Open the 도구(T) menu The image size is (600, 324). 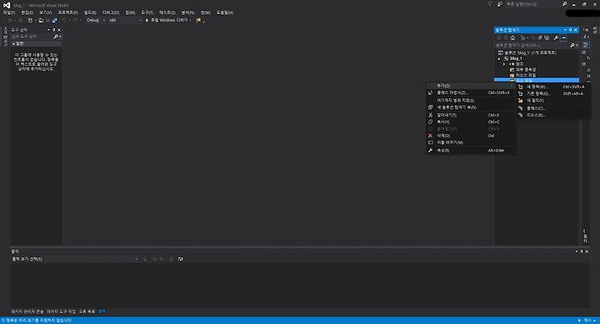point(147,12)
